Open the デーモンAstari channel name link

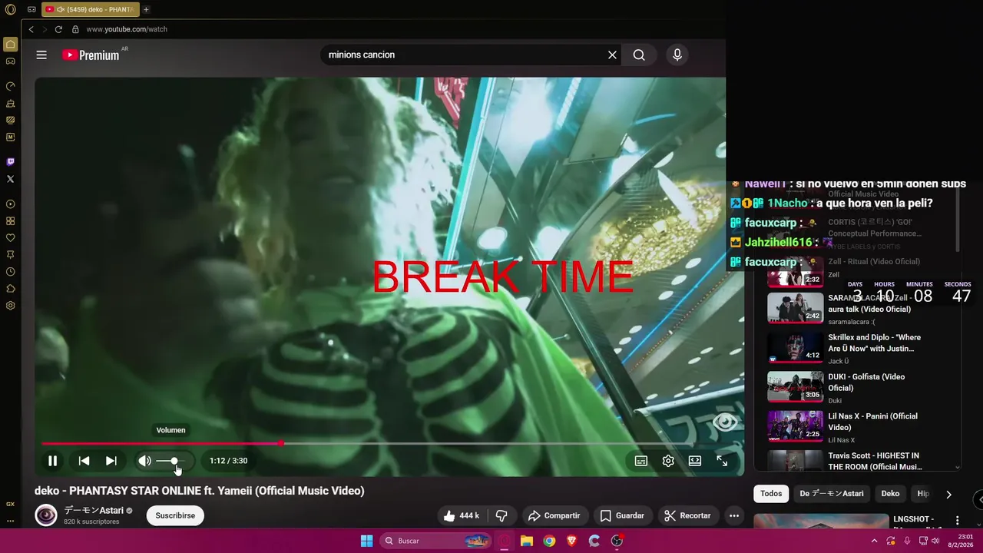pyautogui.click(x=94, y=511)
